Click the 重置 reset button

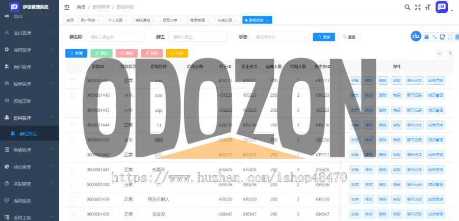349,37
